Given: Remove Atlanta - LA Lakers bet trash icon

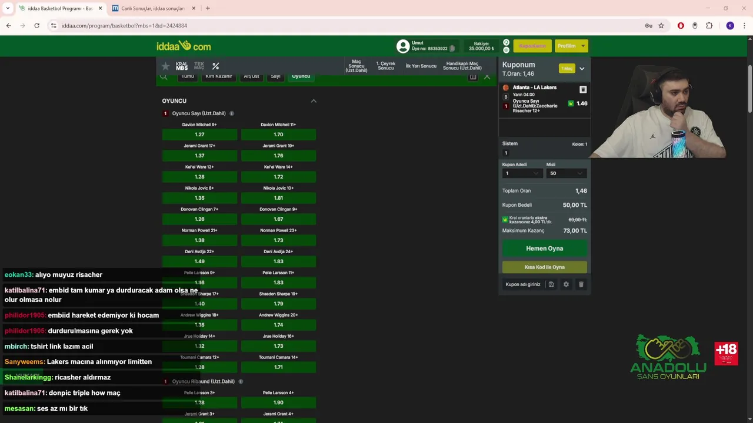Looking at the screenshot, I should click(583, 90).
